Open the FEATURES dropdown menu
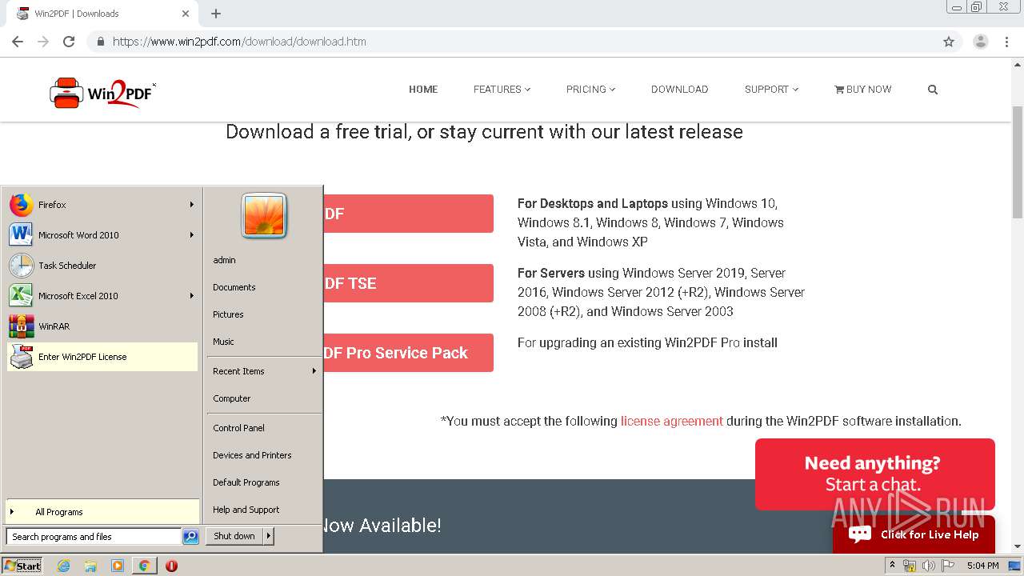Viewport: 1024px width, 576px height. 502,90
